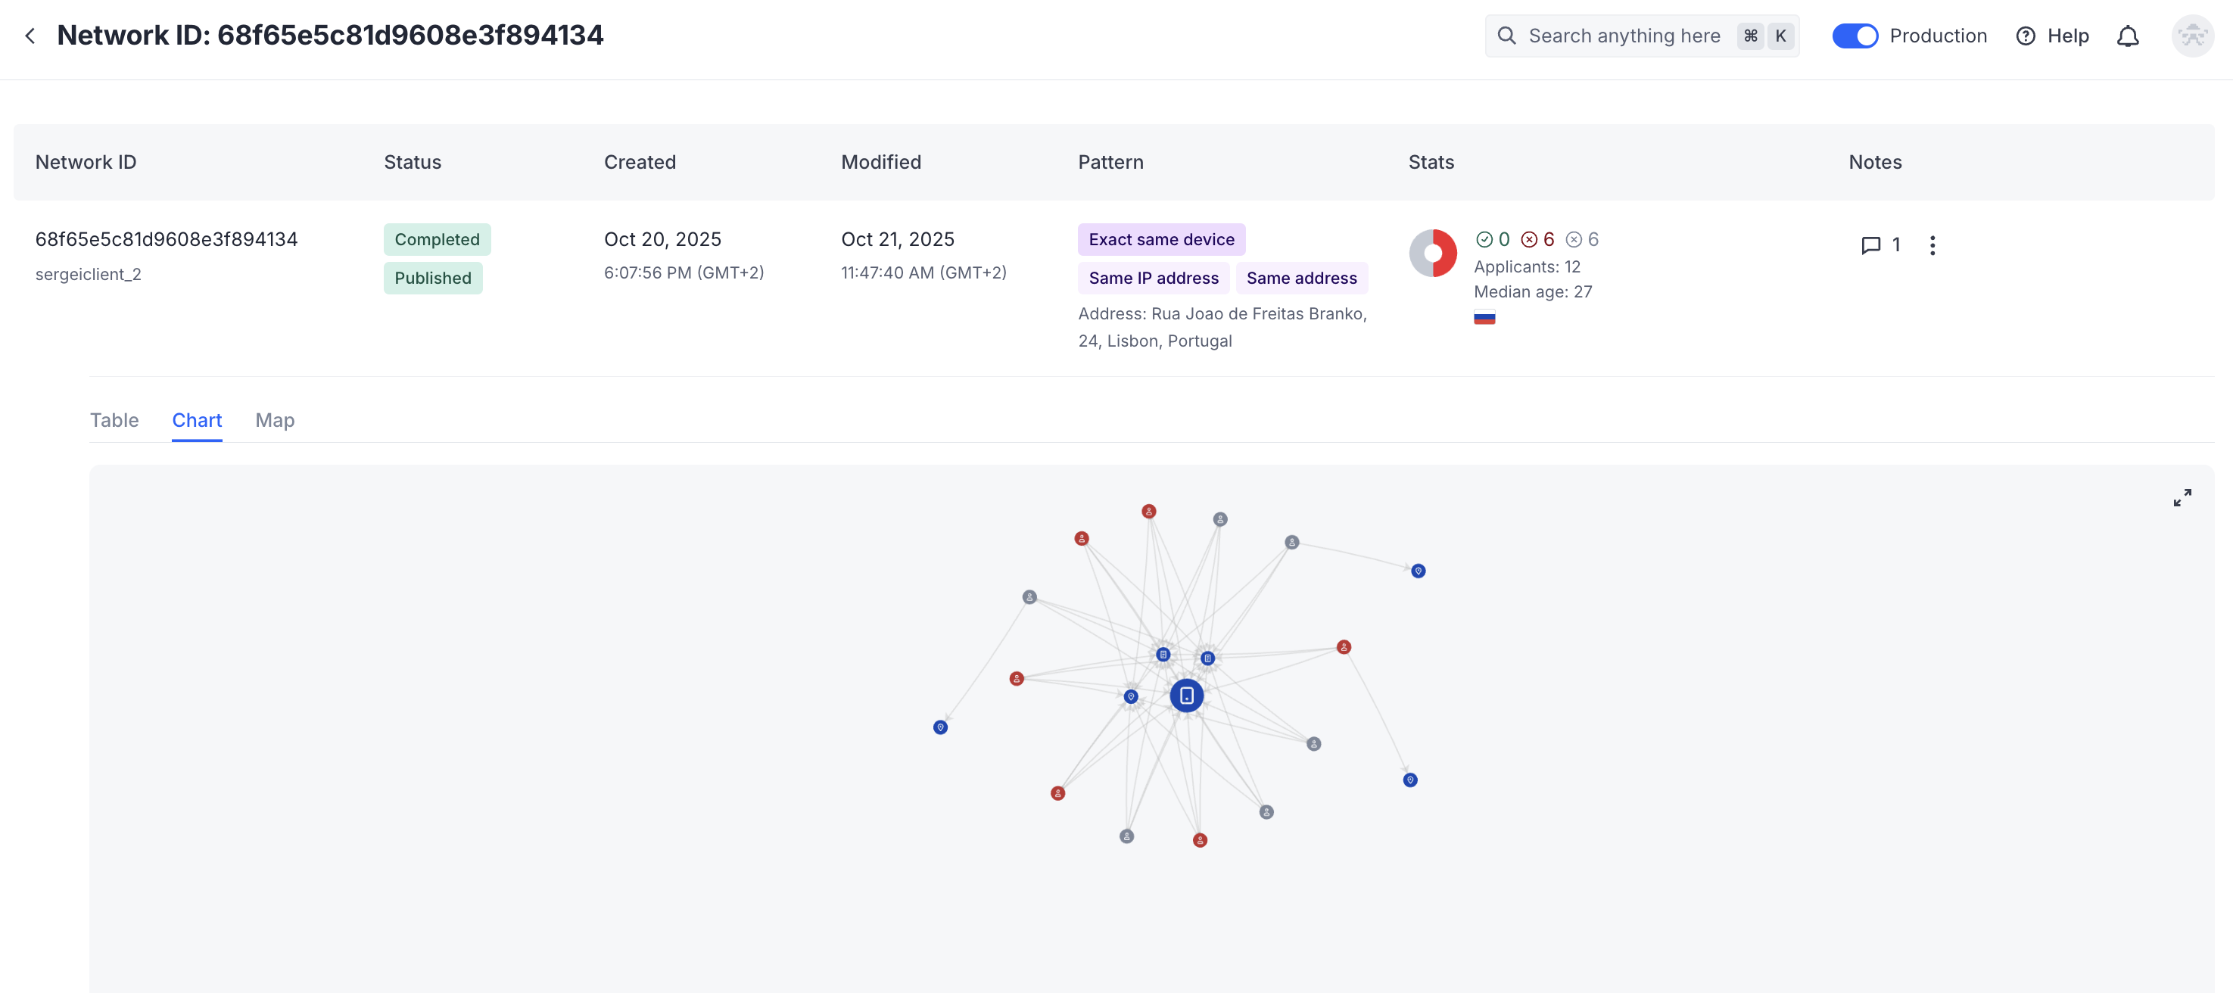The height and width of the screenshot is (993, 2233).
Task: Click the central device node in the graph
Action: [1187, 694]
